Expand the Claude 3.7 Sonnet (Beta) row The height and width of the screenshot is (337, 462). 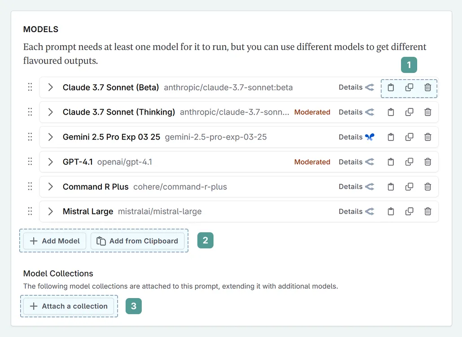(51, 88)
